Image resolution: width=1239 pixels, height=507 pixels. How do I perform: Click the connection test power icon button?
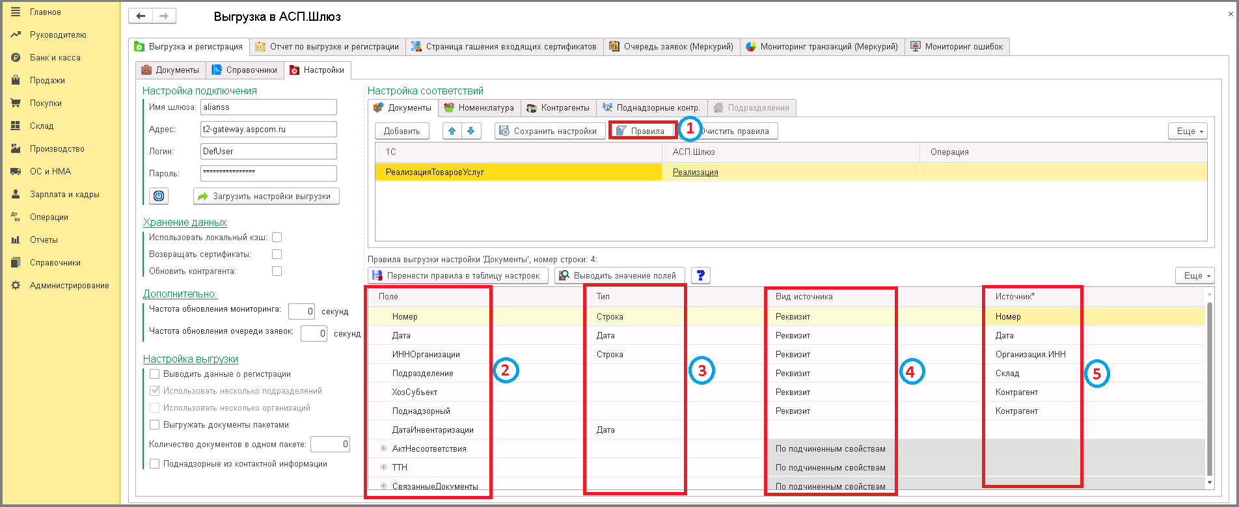tap(159, 196)
